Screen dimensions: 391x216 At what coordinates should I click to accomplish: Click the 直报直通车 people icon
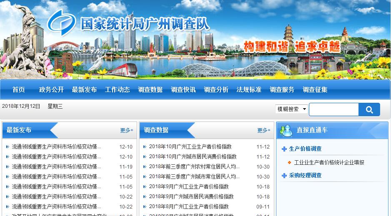[286, 130]
